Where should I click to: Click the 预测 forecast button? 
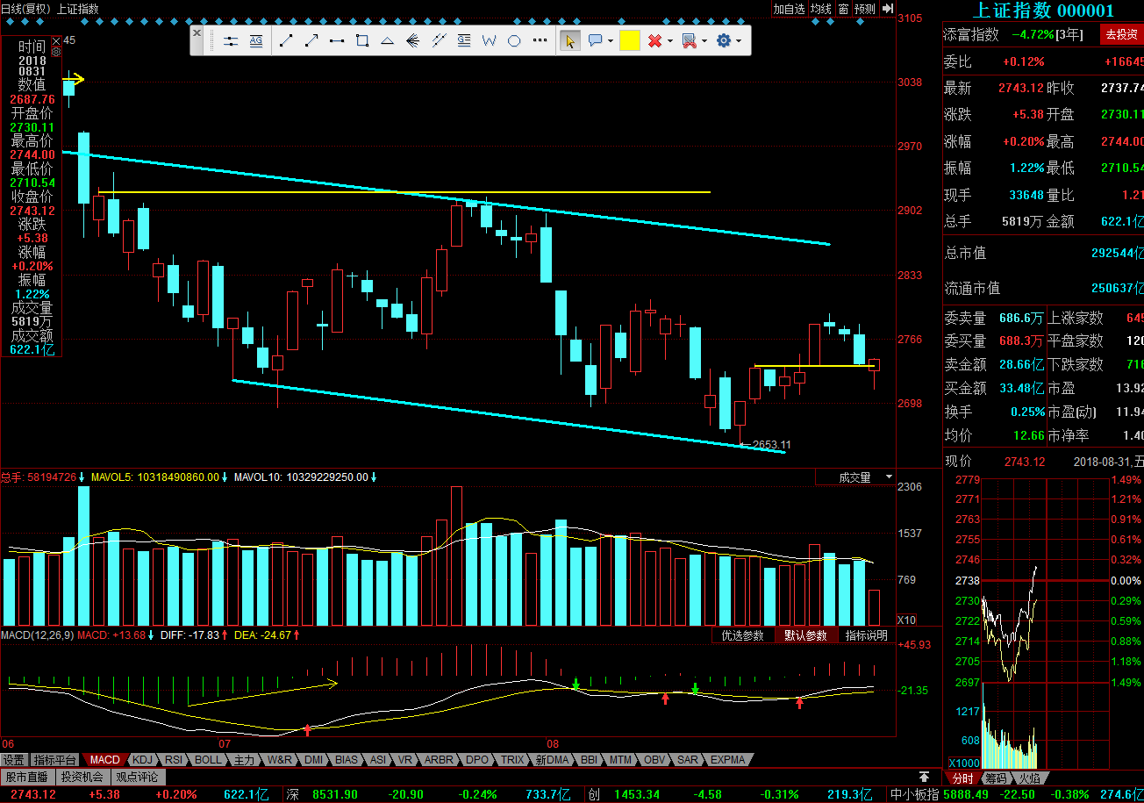pos(864,9)
